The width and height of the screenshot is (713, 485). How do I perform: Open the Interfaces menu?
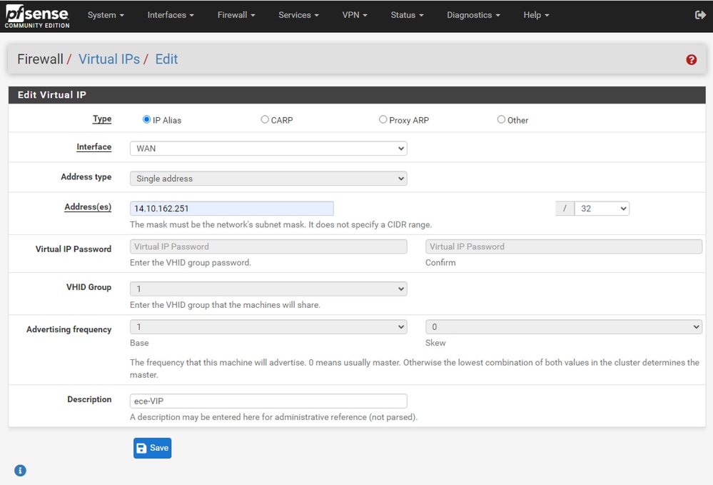171,15
